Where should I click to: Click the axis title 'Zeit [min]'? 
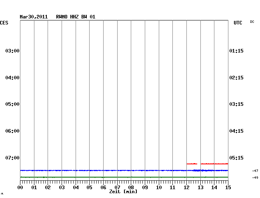pyautogui.click(x=123, y=192)
